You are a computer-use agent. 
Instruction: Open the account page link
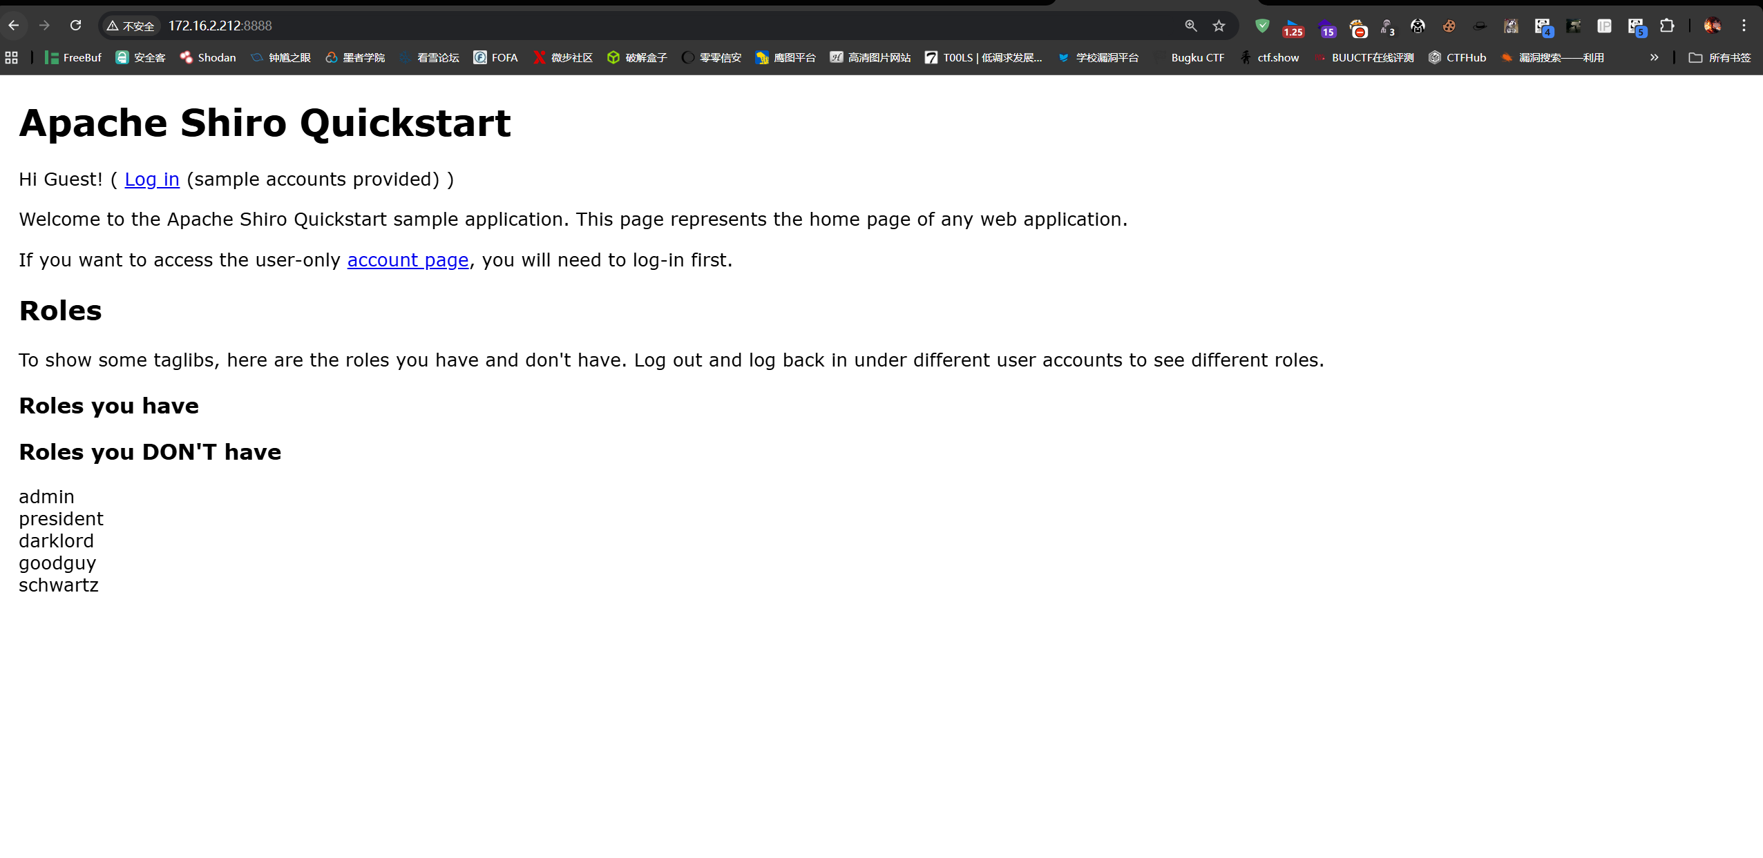[x=408, y=260]
